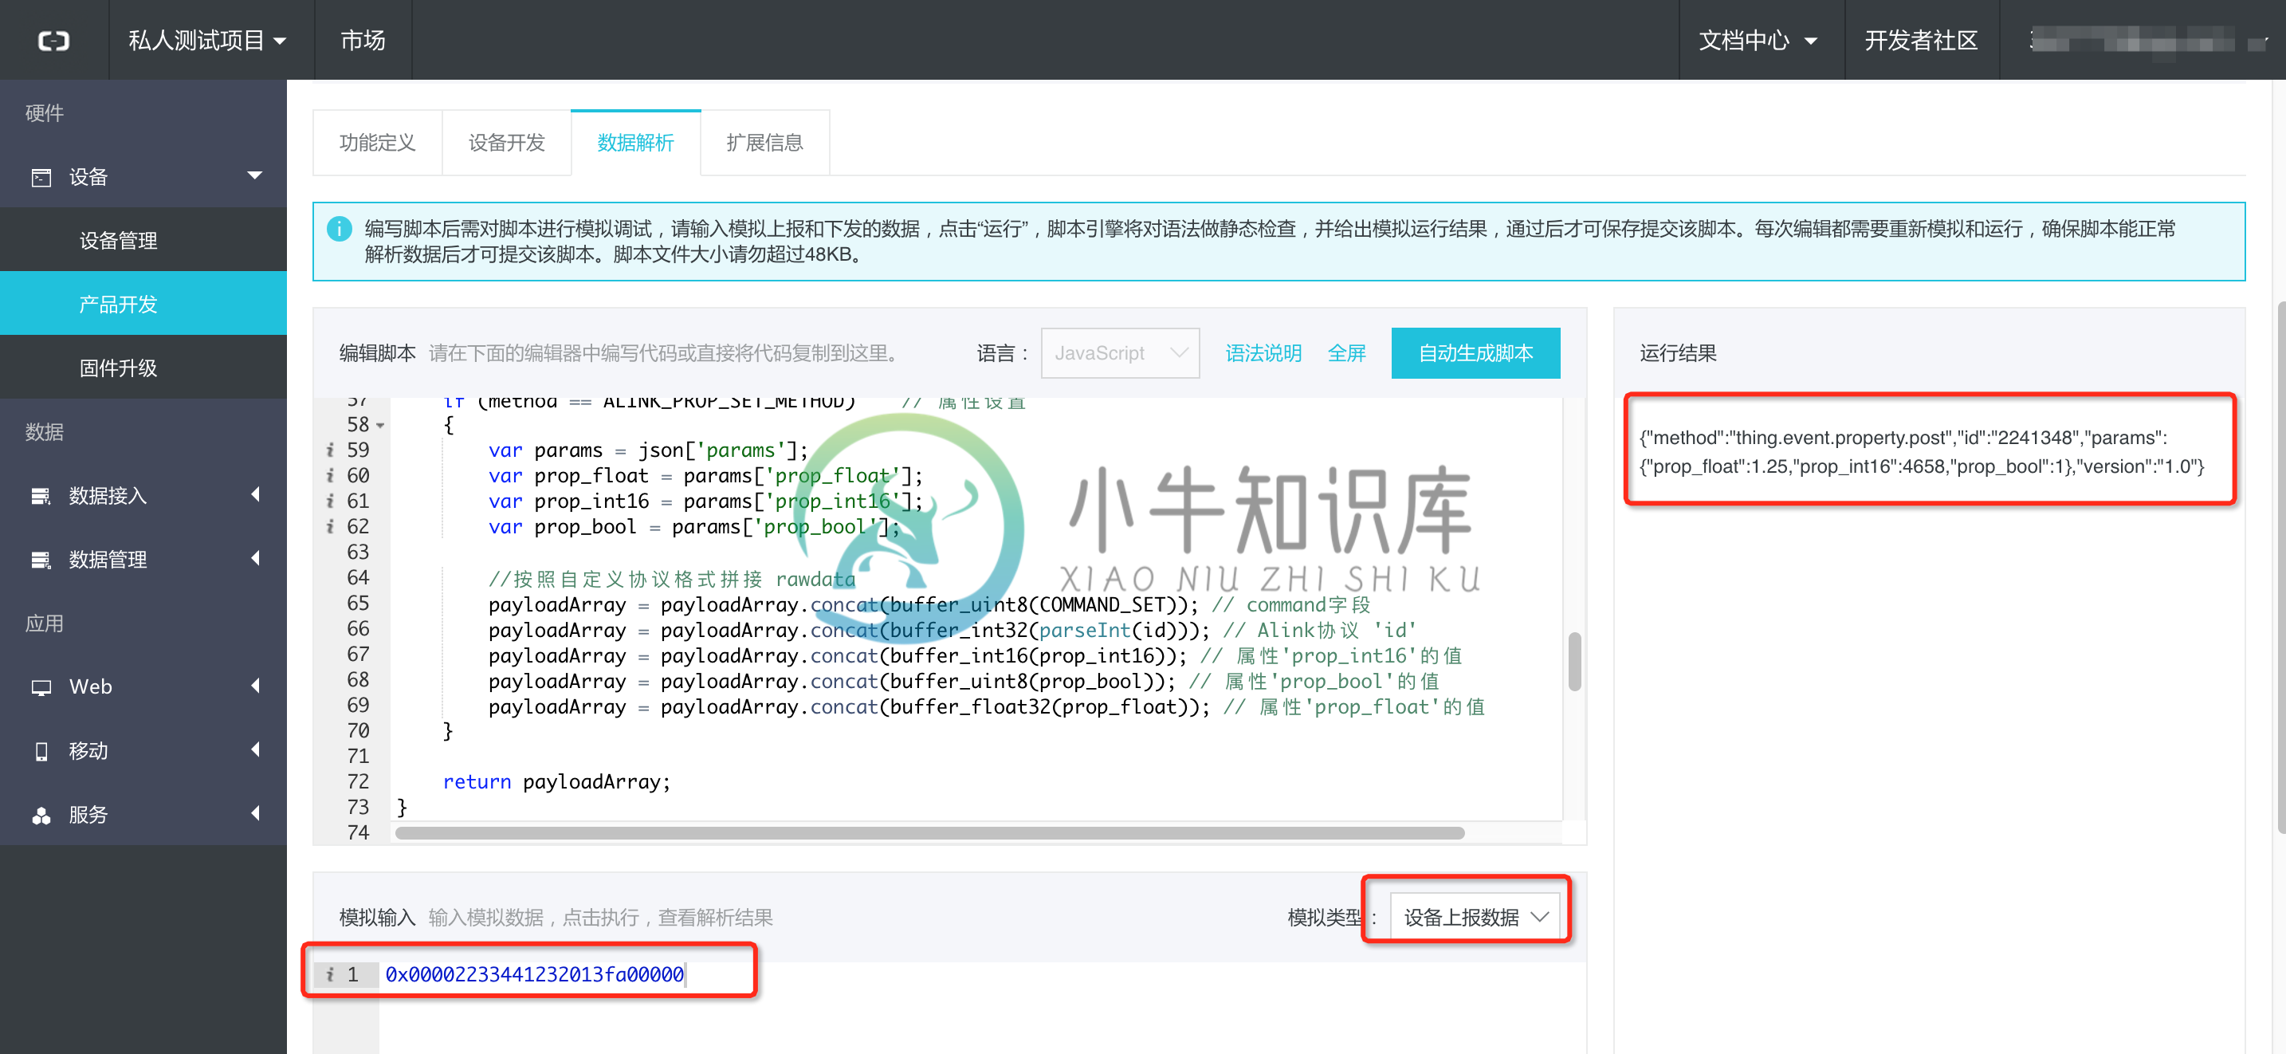The image size is (2286, 1054).
Task: Click code line 65 with COMMAND_SET
Action: click(929, 604)
